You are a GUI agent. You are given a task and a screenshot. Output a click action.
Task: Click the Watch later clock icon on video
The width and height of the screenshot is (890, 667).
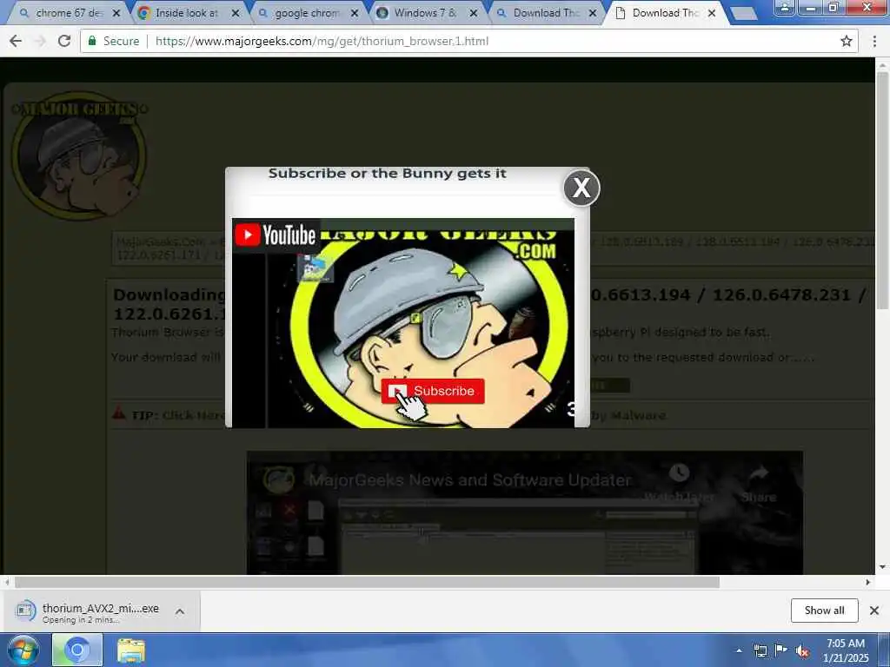point(679,473)
